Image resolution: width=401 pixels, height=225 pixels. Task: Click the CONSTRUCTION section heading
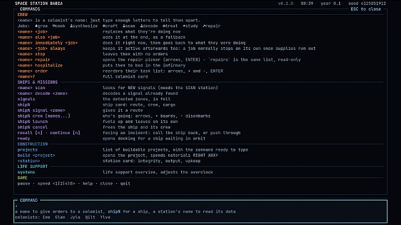pos(33,144)
